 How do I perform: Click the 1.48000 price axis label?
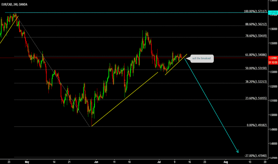point(273,144)
